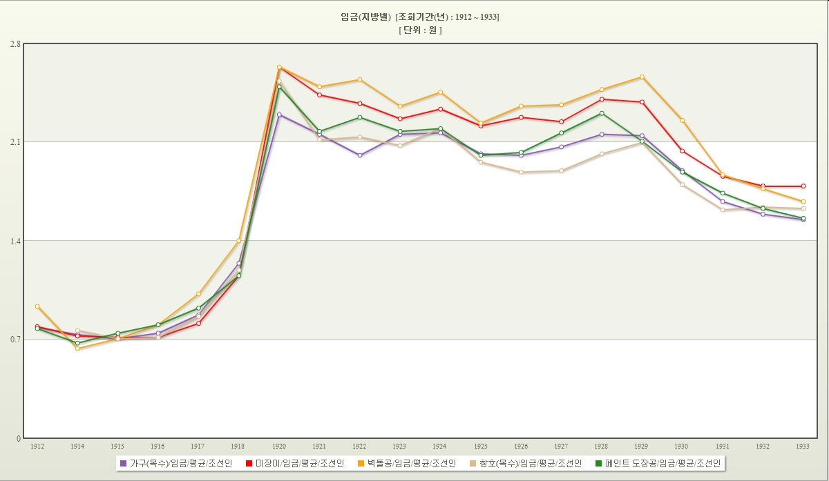The width and height of the screenshot is (829, 481).
Task: Select the orange 벽돌공 point at 1929
Action: [x=642, y=77]
